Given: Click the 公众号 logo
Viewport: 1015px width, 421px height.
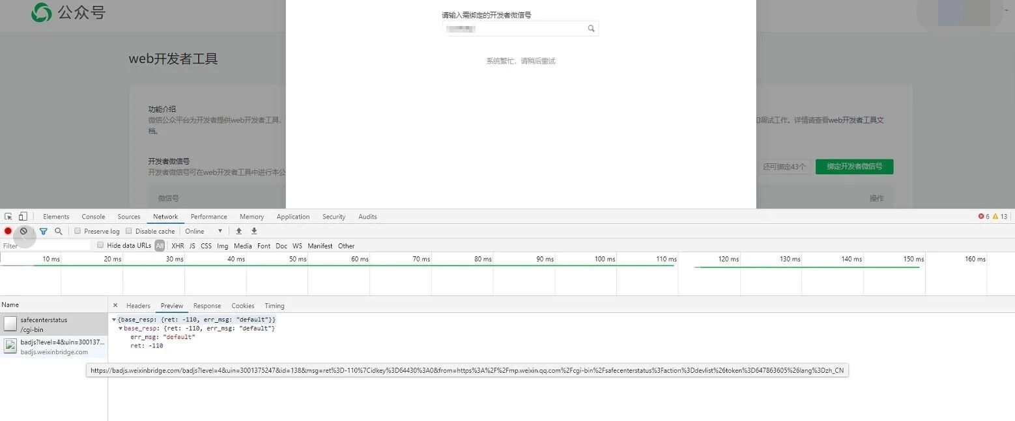Looking at the screenshot, I should click(68, 12).
